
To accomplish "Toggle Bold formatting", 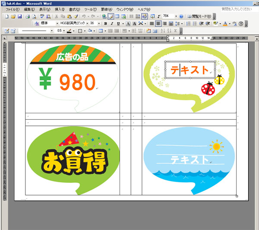I will tap(106, 23).
